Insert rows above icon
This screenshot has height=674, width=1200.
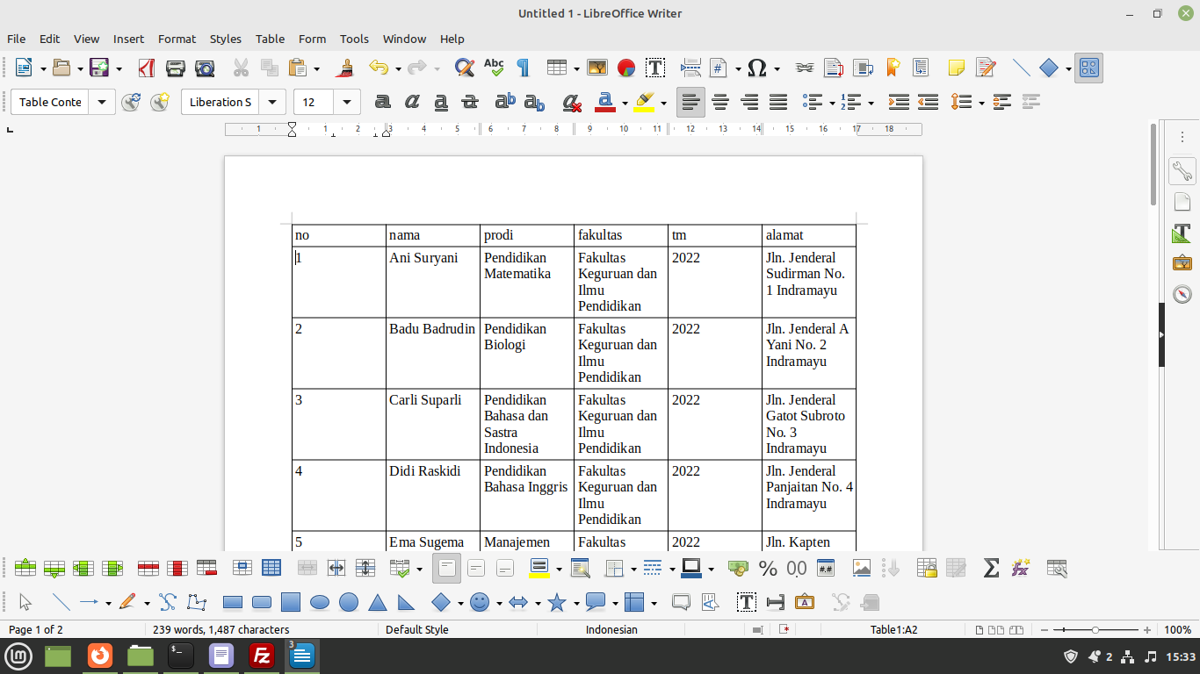point(25,568)
